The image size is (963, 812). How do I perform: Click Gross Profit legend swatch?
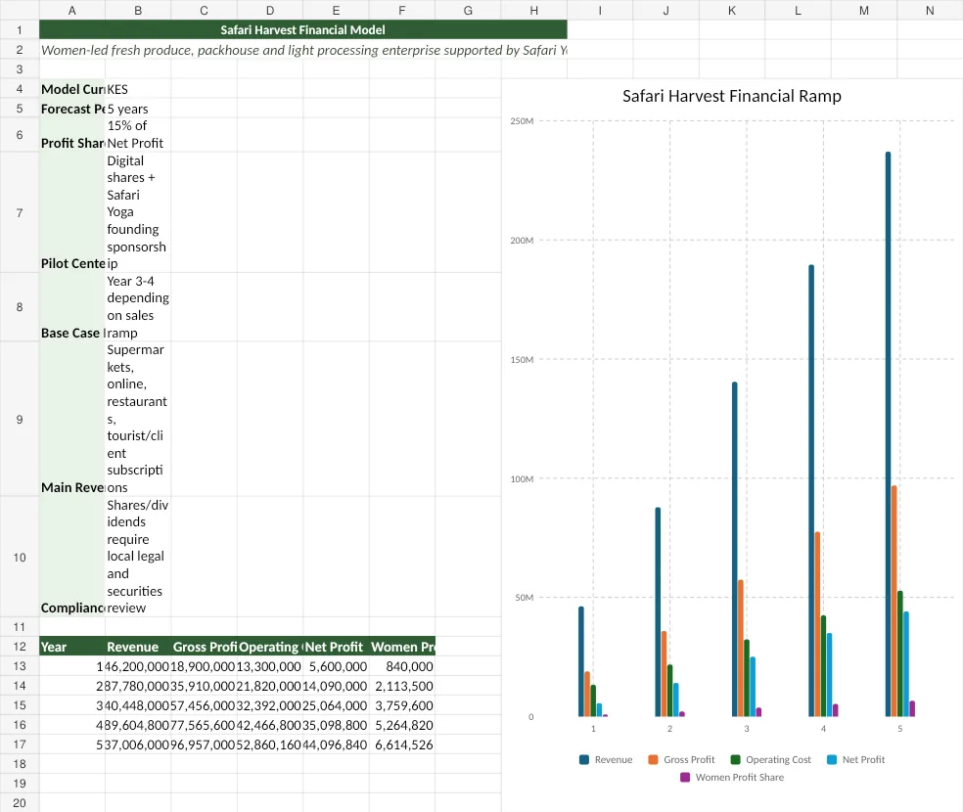653,759
